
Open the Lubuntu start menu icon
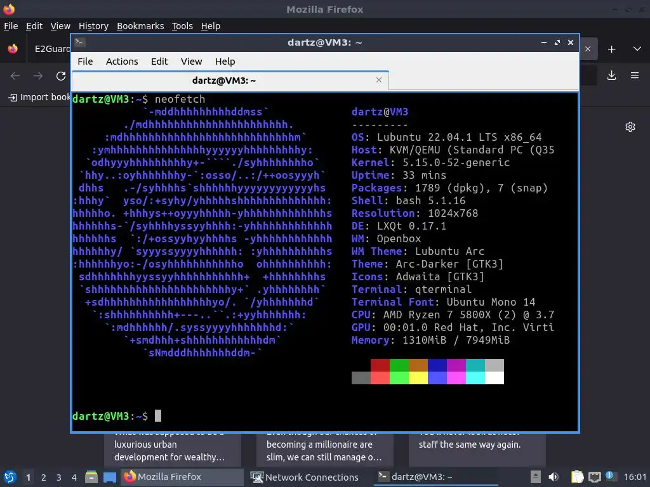10,477
